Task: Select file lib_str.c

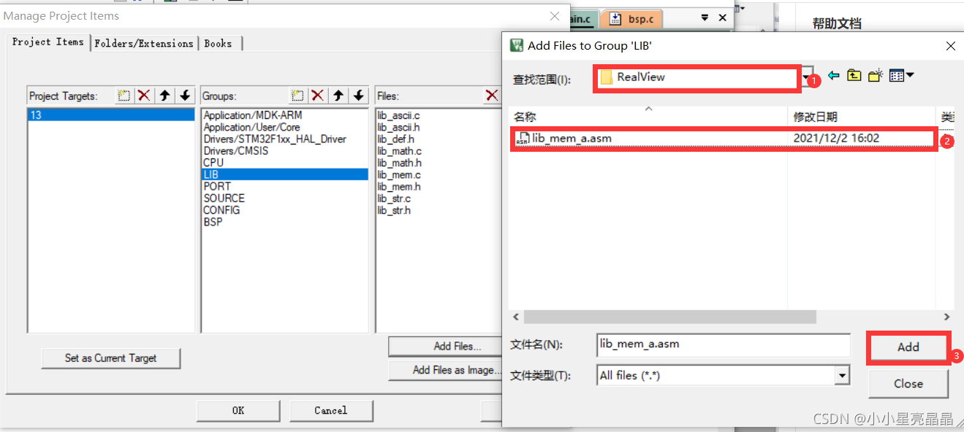Action: coord(394,198)
